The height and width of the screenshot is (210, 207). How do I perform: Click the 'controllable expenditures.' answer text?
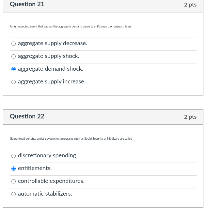coord(51,181)
